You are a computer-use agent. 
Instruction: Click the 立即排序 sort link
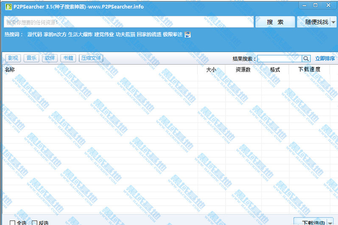(x=325, y=58)
